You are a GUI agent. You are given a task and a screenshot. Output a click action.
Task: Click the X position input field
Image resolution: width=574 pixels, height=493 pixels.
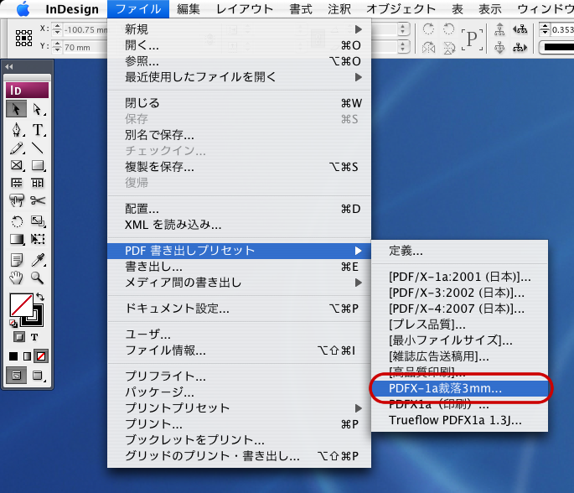pyautogui.click(x=85, y=29)
